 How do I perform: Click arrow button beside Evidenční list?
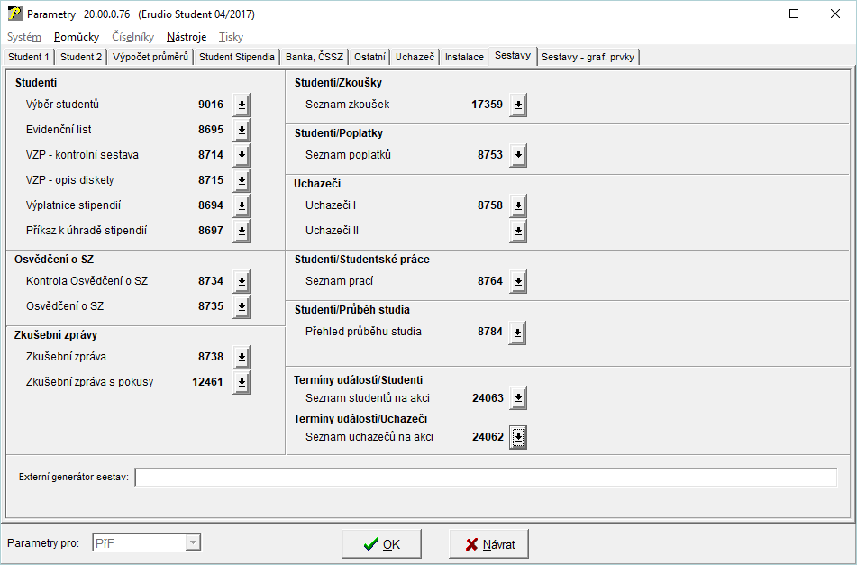pyautogui.click(x=242, y=130)
